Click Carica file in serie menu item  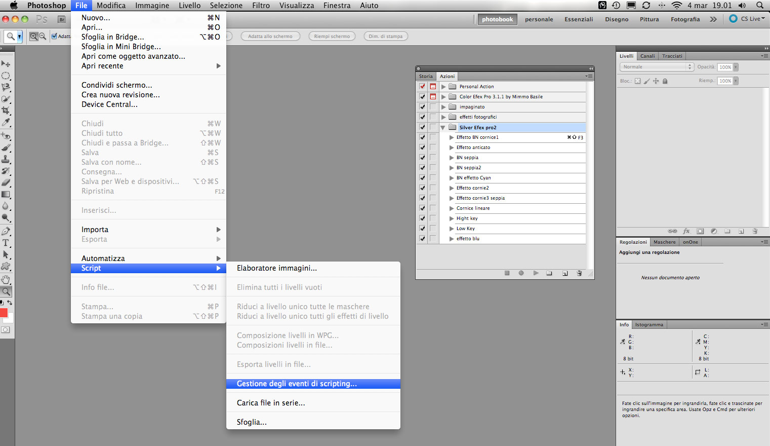tap(313, 403)
